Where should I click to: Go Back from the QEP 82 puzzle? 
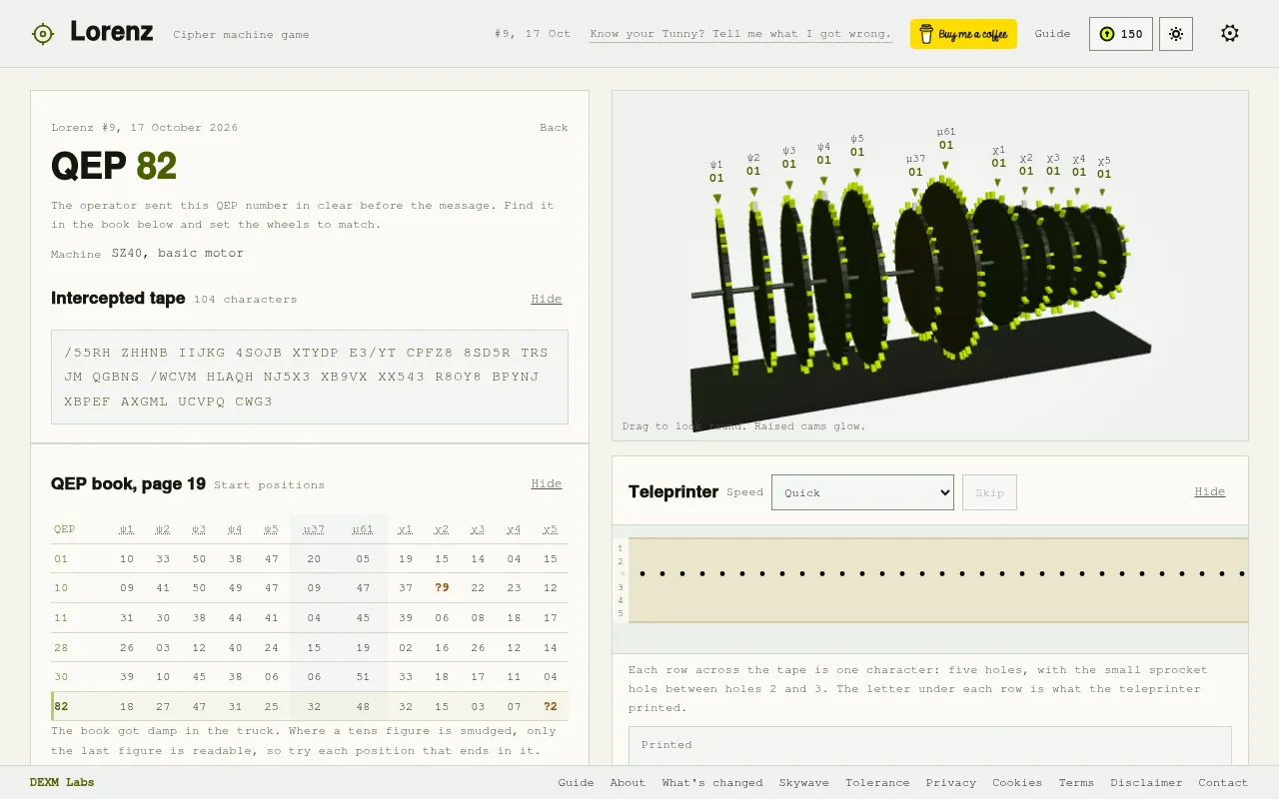554,128
